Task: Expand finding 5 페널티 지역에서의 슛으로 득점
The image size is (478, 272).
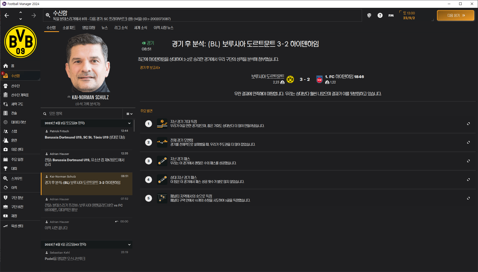Action: (x=468, y=198)
